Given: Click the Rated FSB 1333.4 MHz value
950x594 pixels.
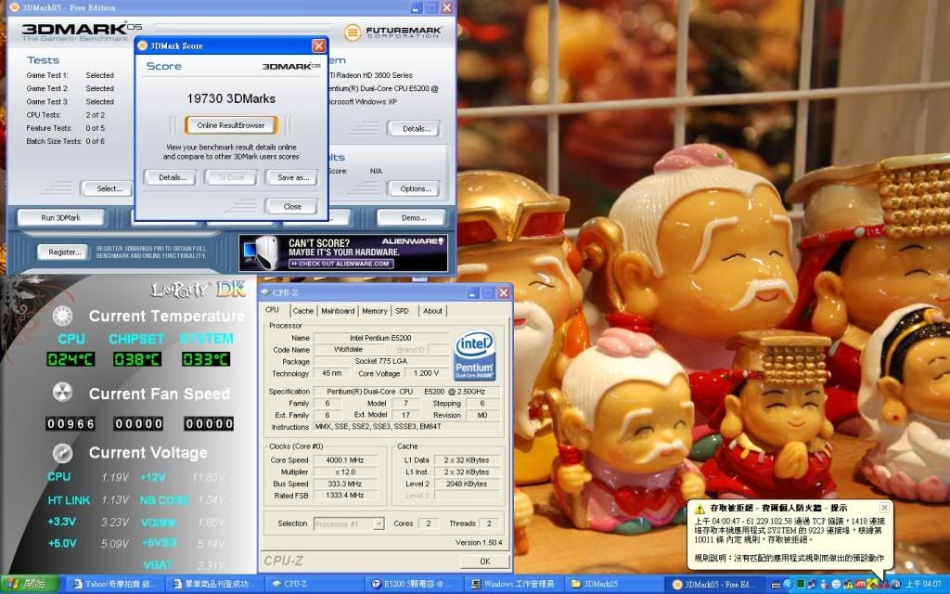Looking at the screenshot, I should tap(344, 496).
